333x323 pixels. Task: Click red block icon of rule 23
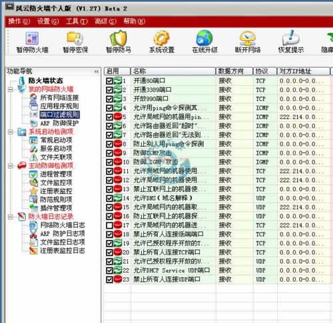click(118, 279)
